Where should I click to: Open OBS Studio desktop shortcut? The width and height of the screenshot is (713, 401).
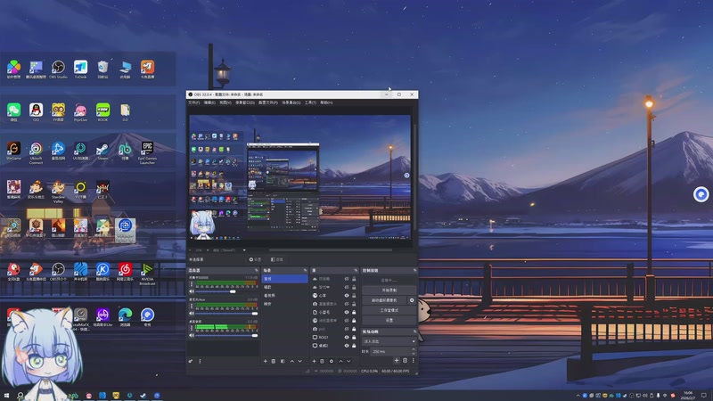coord(58,70)
